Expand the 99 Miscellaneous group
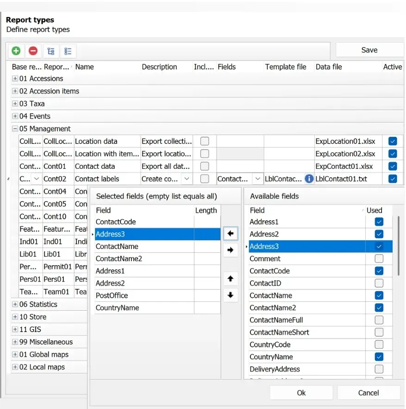 [15, 342]
